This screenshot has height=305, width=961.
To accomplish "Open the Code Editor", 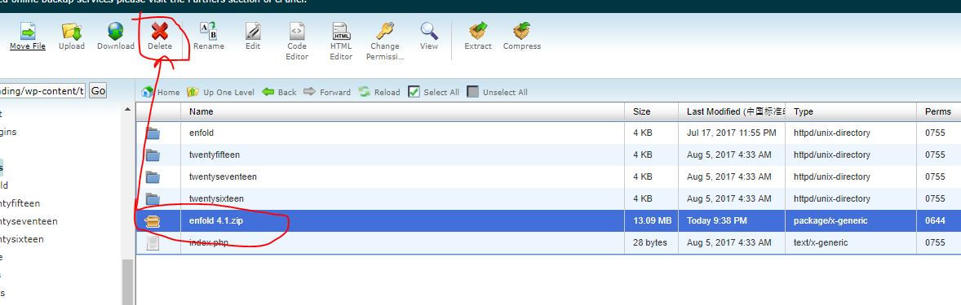I will coord(297,41).
